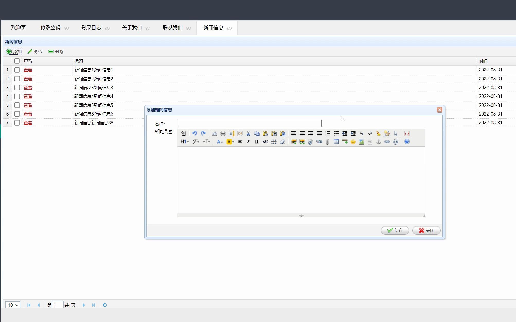
Task: Open font family dropdown
Action: tap(196, 142)
